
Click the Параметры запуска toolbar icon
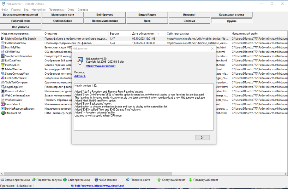(34, 180)
